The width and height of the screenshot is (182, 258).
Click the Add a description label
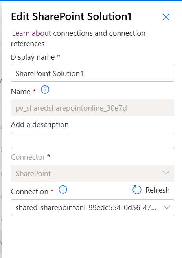point(40,125)
